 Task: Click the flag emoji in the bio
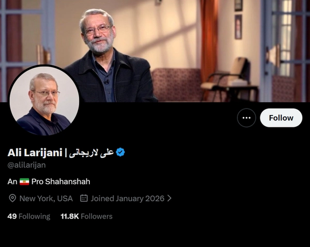[x=24, y=181]
